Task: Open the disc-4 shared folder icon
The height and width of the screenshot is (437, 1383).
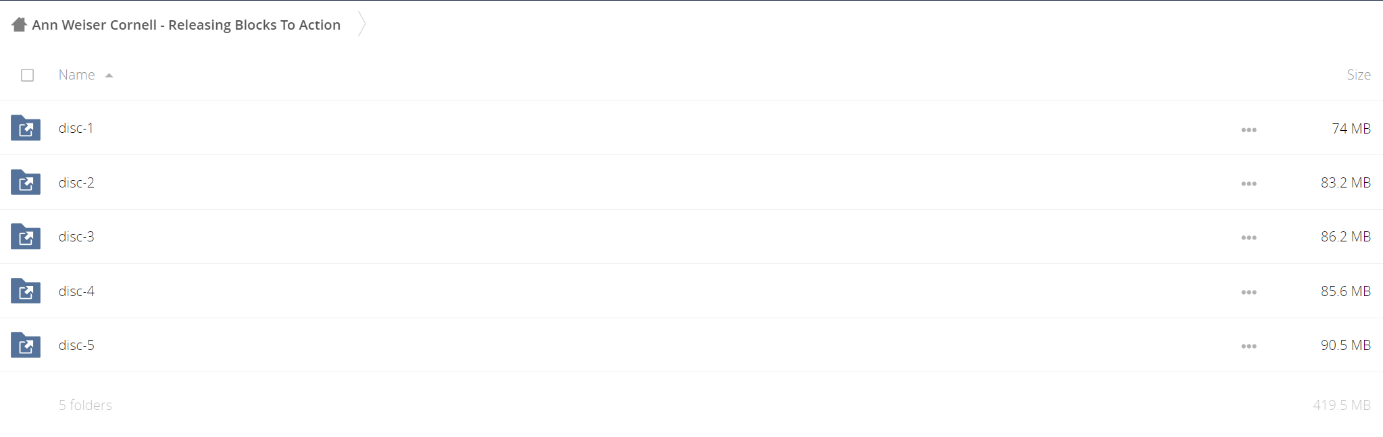Action: click(x=26, y=291)
